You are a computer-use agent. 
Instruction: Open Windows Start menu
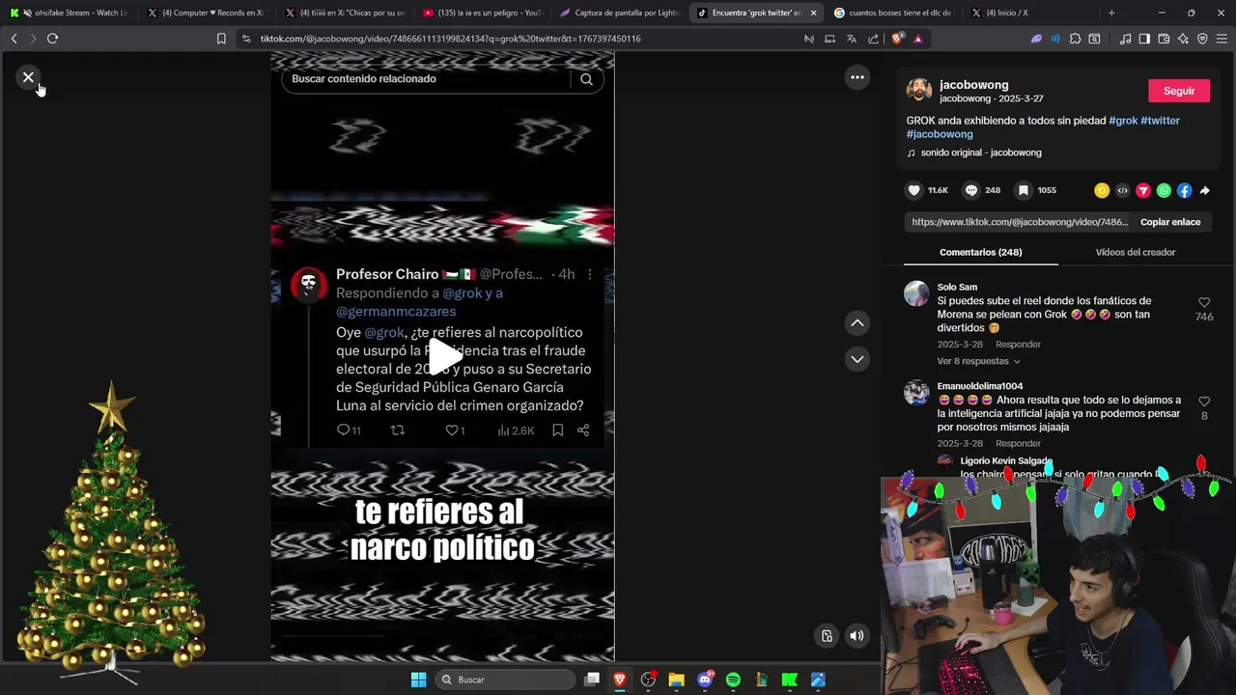pyautogui.click(x=418, y=680)
